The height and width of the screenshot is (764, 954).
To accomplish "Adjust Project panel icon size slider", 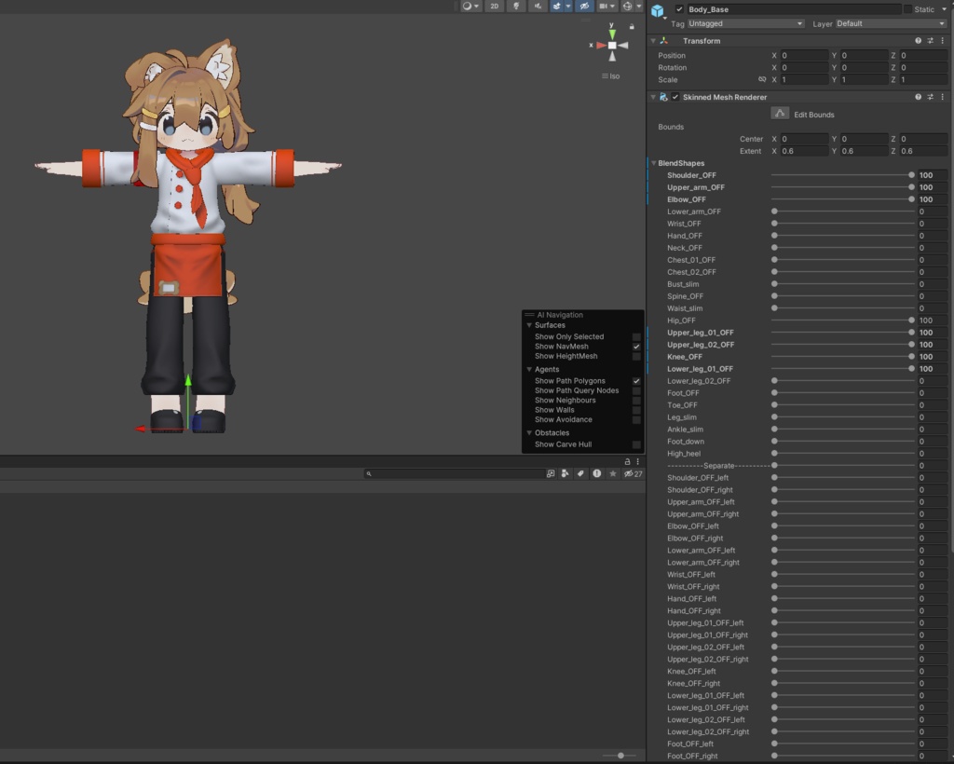I will pos(619,756).
